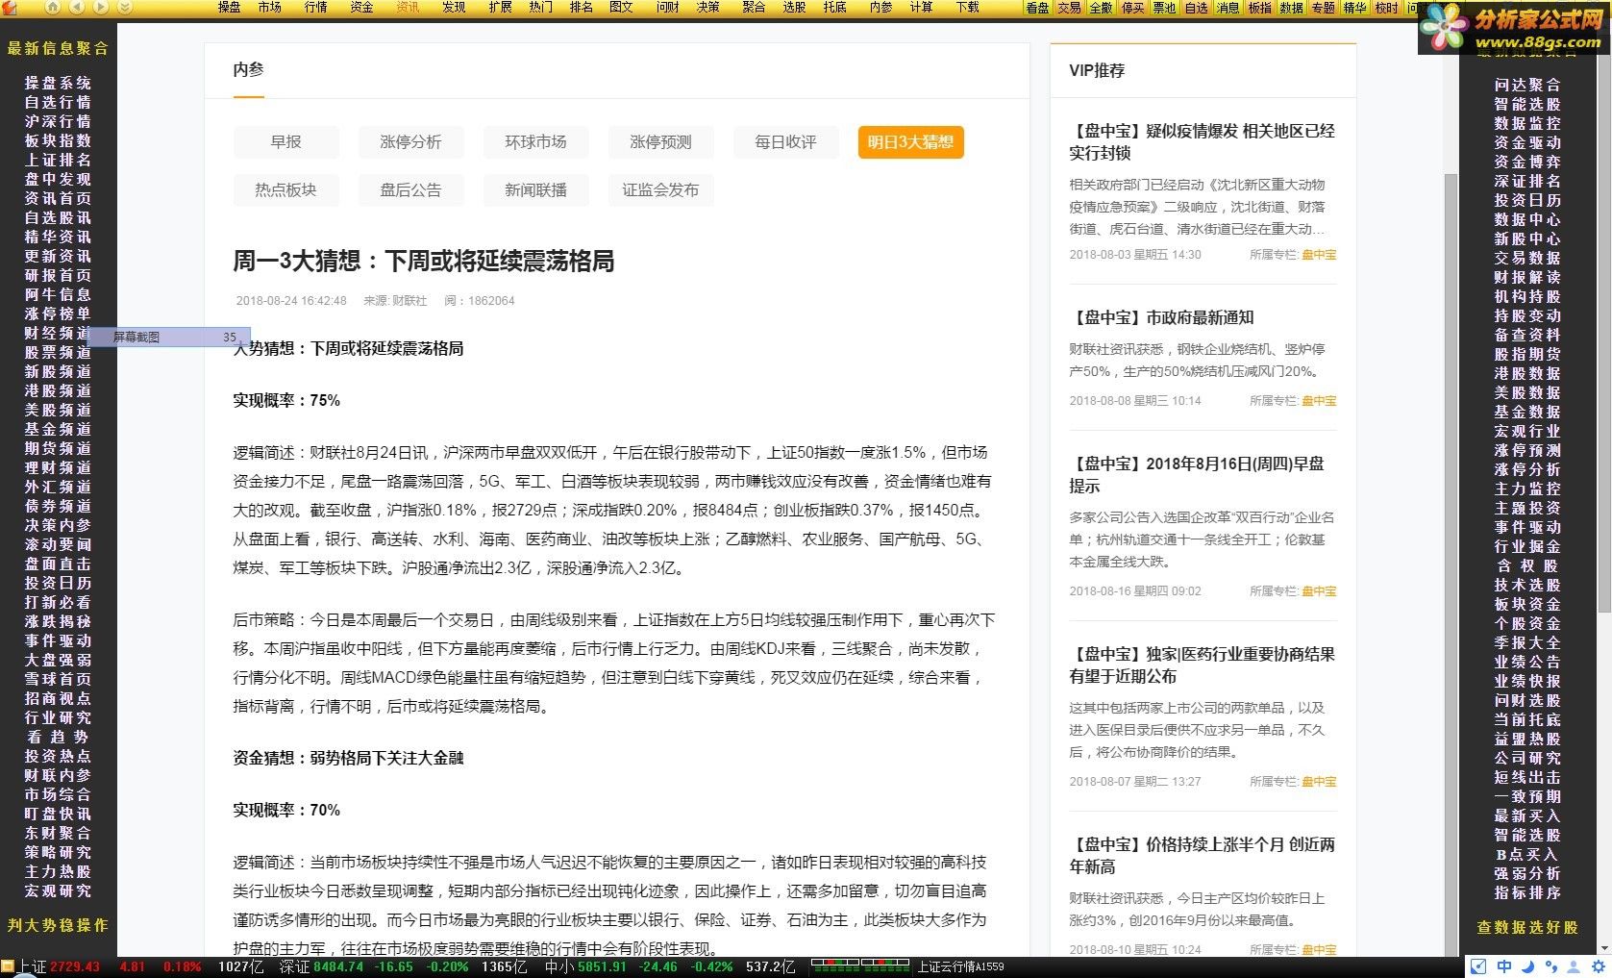The height and width of the screenshot is (978, 1612).
Task: Switch to the 环球市场 tab
Action: (535, 142)
